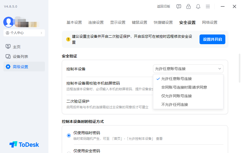Screen dimensions: 242x153
Task: Click the ToDesk logo
Action: (24, 145)
